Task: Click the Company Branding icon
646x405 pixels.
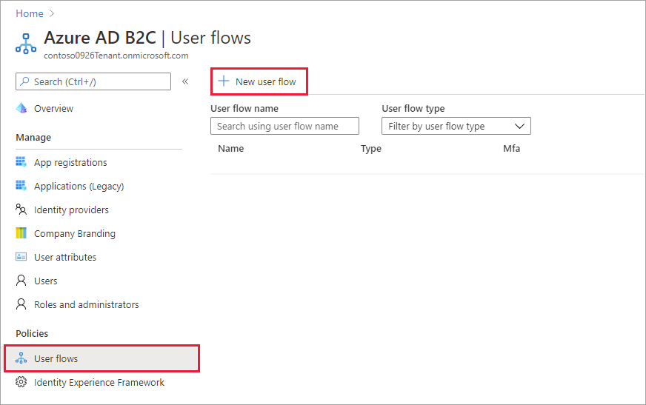Action: 21,233
